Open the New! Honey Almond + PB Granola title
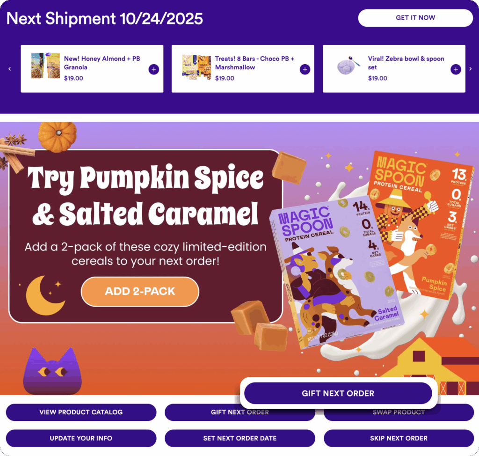479x456 pixels. coord(102,63)
